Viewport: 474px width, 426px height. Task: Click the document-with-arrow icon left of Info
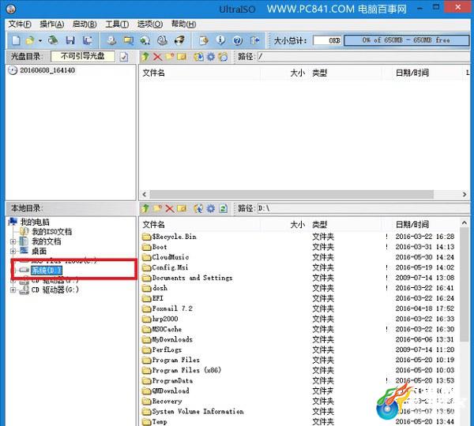[204, 40]
